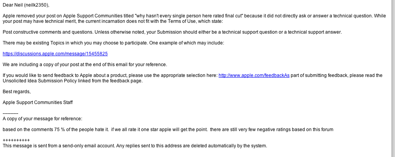Click the "Post constructive comments and questions" paragraph

coord(172,32)
